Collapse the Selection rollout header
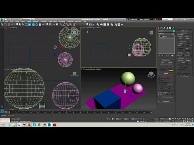 (166, 73)
